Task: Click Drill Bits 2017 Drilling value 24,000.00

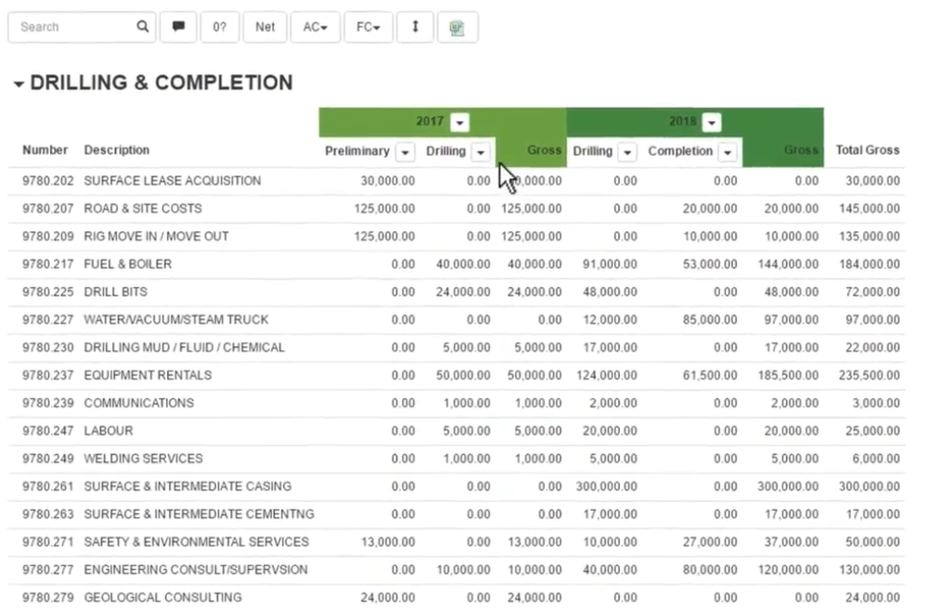Action: point(463,291)
